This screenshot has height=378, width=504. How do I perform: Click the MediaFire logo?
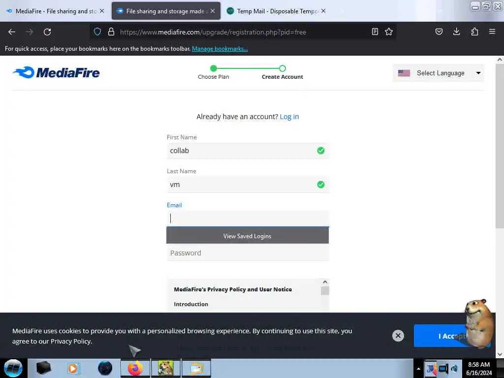tap(56, 73)
